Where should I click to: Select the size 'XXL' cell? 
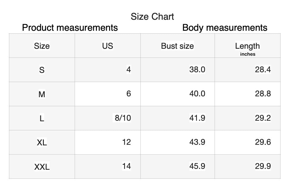(x=42, y=167)
